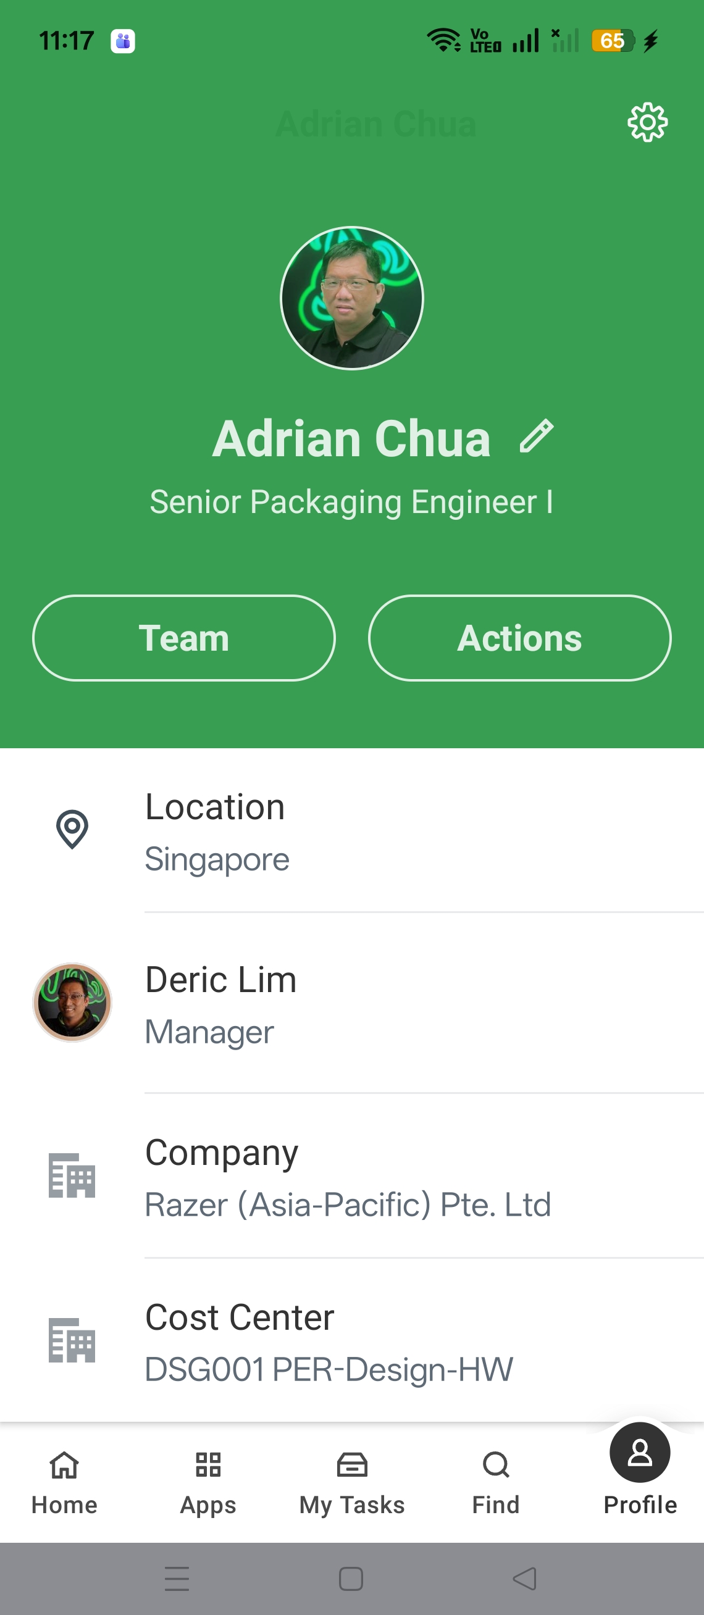The height and width of the screenshot is (1615, 704).
Task: Tap the Find magnifier icon
Action: tap(496, 1465)
